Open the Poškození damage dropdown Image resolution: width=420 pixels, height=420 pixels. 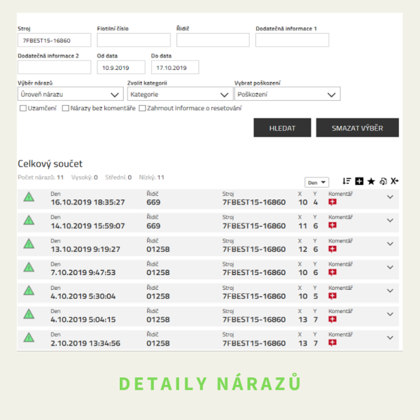288,94
